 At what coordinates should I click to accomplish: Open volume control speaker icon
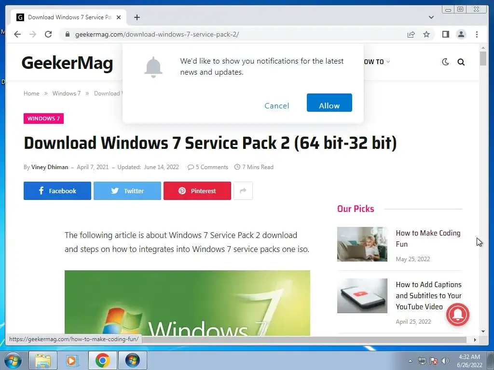pos(445,361)
